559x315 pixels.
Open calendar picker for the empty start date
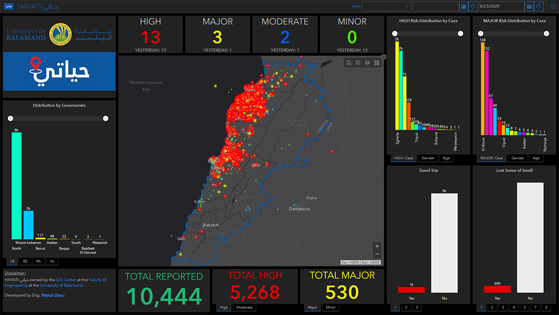point(463,6)
